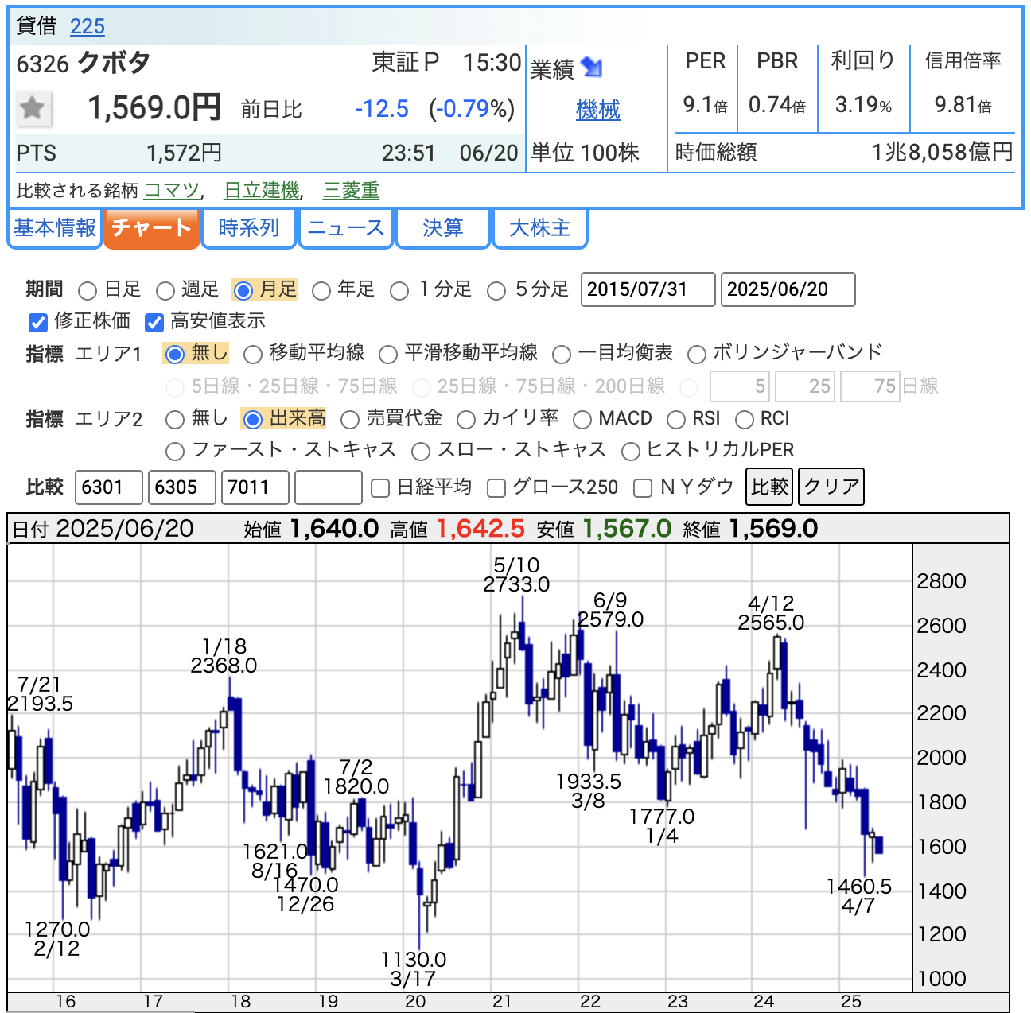Select 売買代金 indicator radio button
The image size is (1031, 1013).
350,419
